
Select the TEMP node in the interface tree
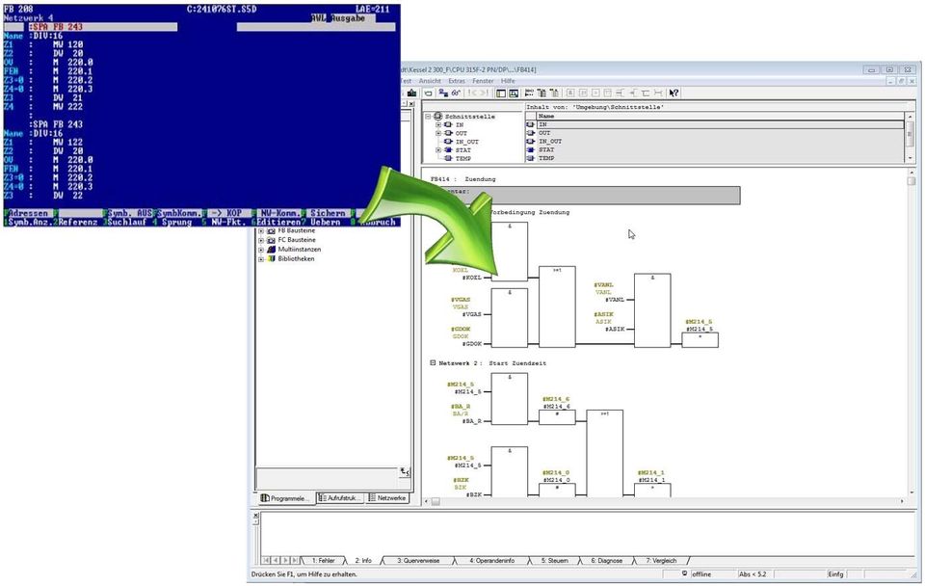[x=463, y=159]
